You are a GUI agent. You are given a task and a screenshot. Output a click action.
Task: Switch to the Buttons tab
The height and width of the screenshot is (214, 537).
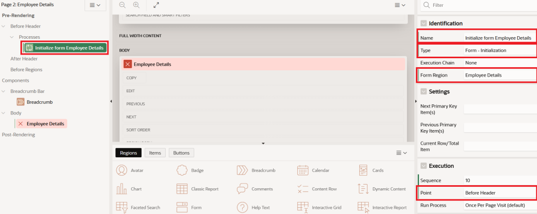tap(181, 153)
